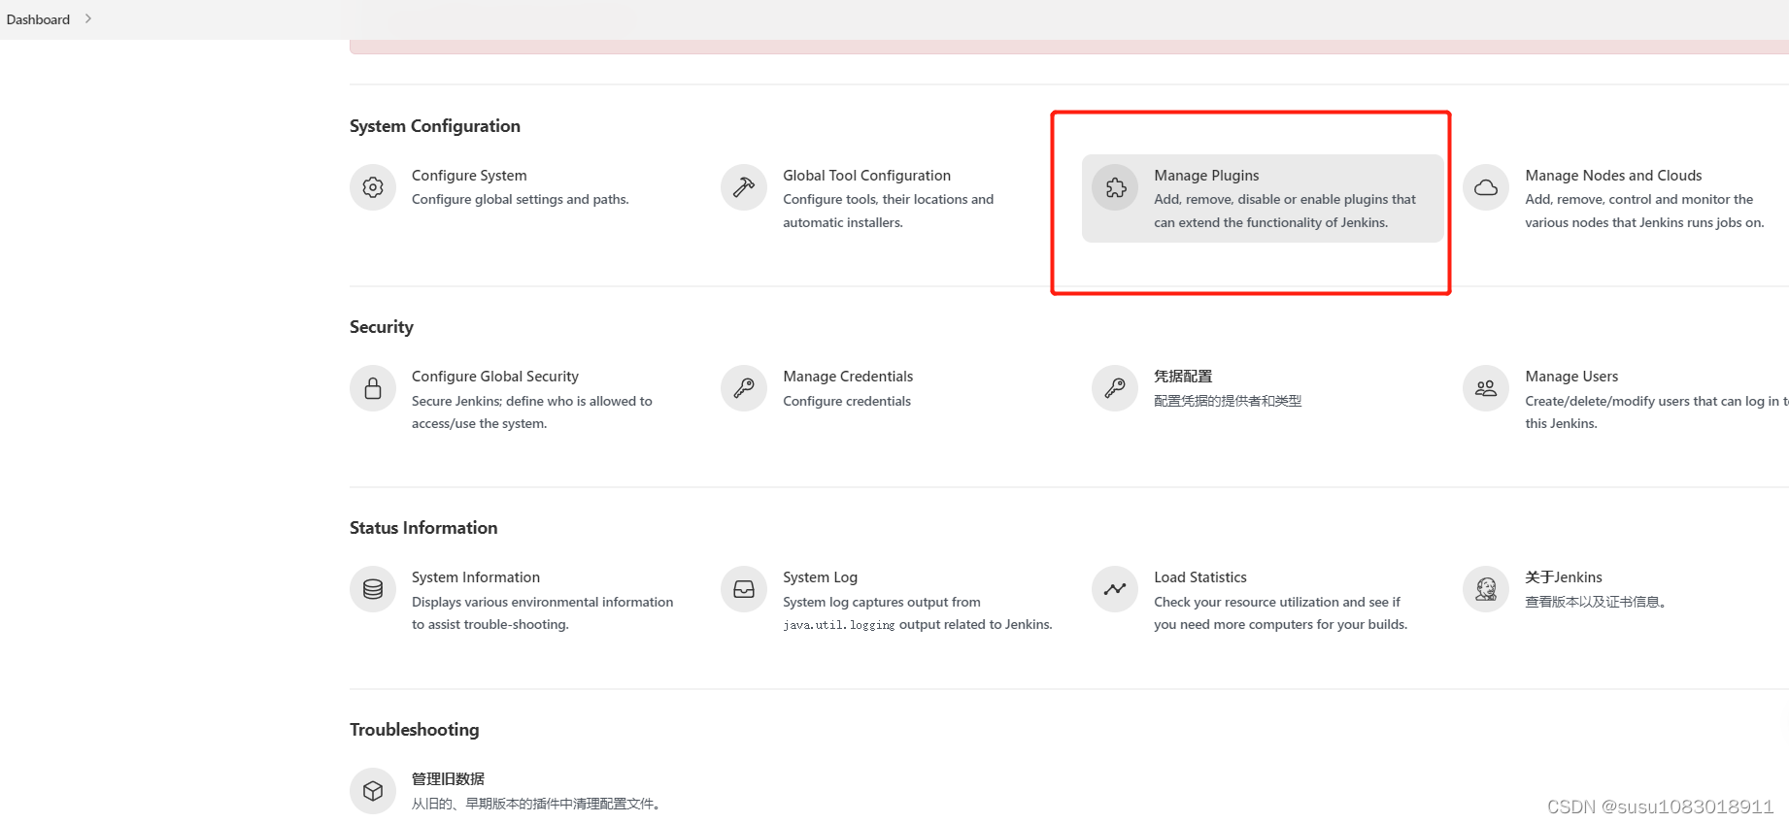Open Global Tool Configuration title link
This screenshot has height=823, width=1789.
(866, 176)
